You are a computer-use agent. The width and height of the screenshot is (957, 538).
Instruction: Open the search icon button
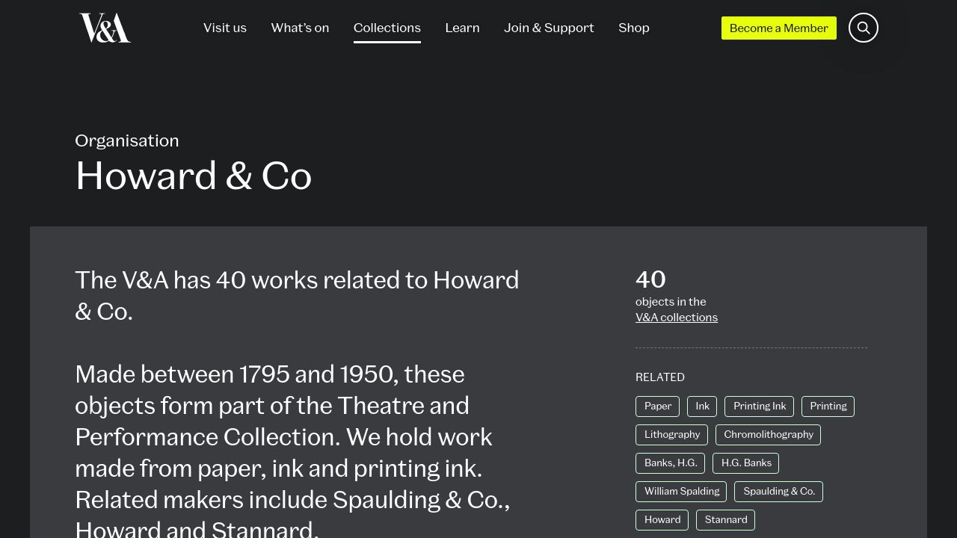863,28
